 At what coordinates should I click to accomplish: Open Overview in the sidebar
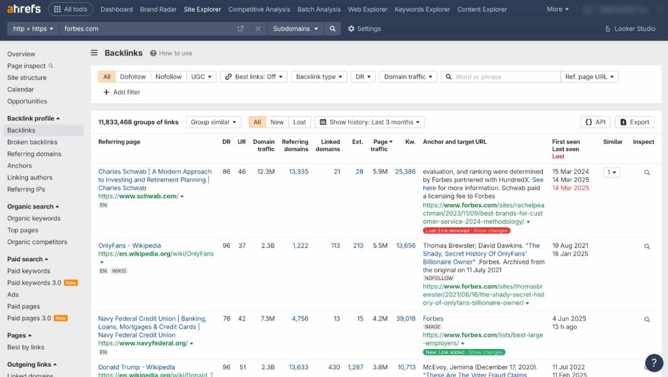click(x=22, y=54)
